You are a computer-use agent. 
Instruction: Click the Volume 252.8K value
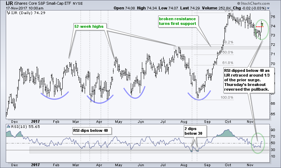pyautogui.click(x=217, y=8)
